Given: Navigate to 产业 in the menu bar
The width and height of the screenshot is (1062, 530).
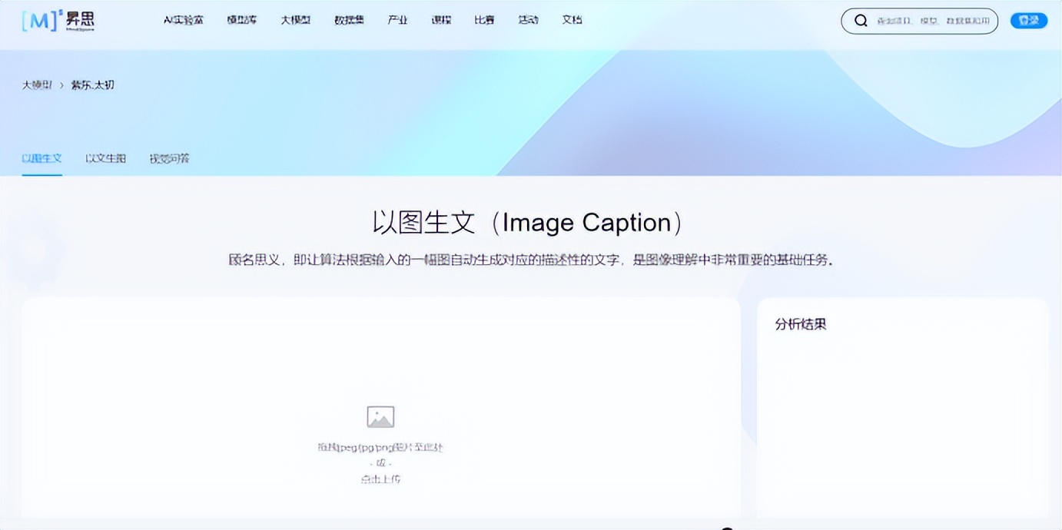Looking at the screenshot, I should click(397, 20).
